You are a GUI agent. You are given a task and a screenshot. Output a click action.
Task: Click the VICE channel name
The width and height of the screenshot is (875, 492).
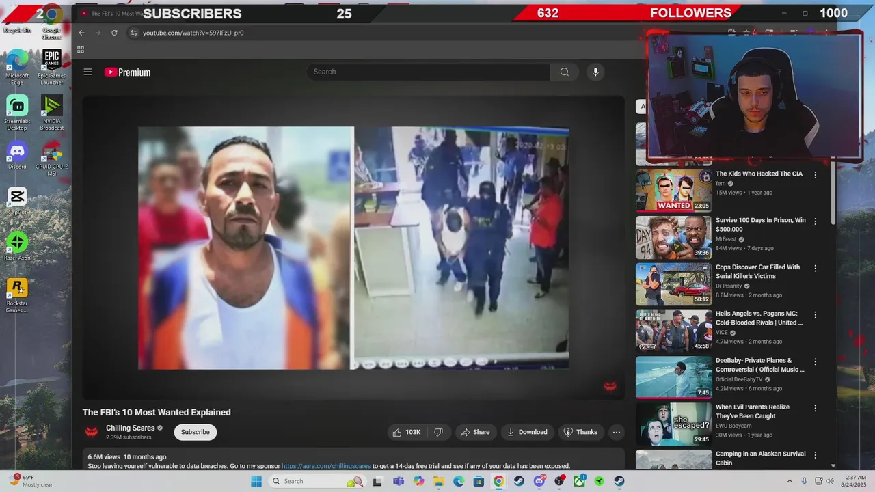tap(722, 333)
